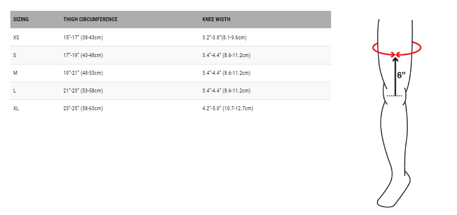Image resolution: width=457 pixels, height=215 pixels.
Task: Click the 19"-21" (48-53cm) thigh cell
Action: 83,73
